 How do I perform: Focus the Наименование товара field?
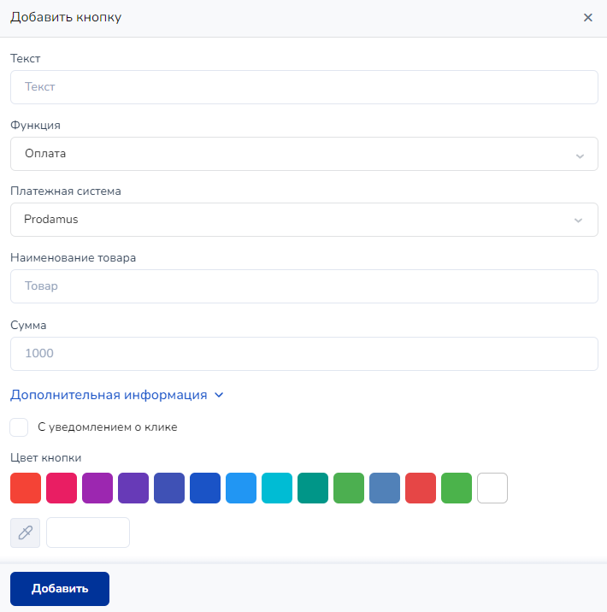[303, 286]
